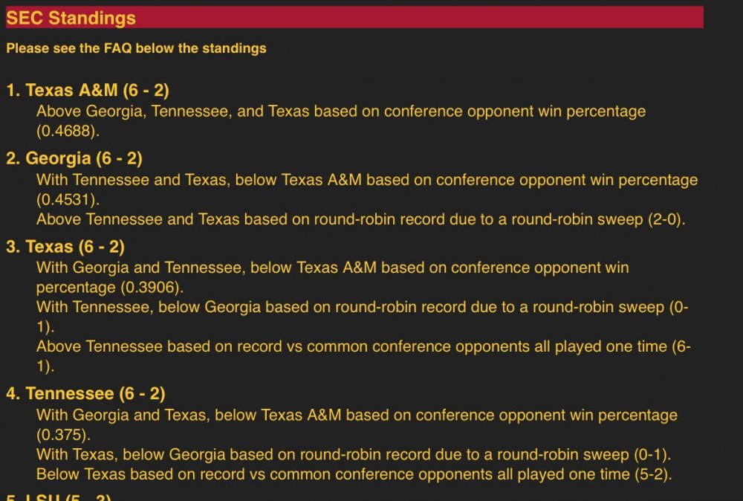Select the Tennessee (6 - 2) ranking heading
The width and height of the screenshot is (743, 501).
click(85, 394)
